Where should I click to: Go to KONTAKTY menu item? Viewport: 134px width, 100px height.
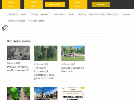[x=46, y=14]
